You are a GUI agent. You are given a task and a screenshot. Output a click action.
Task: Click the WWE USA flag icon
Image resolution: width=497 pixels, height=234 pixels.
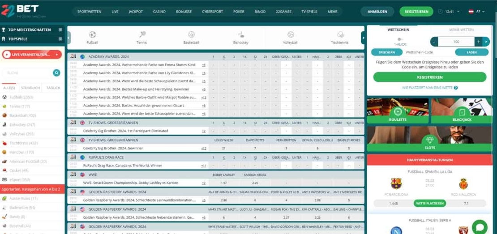82,174
